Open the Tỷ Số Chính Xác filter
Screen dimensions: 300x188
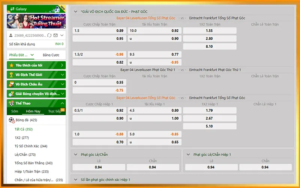click(x=31, y=146)
